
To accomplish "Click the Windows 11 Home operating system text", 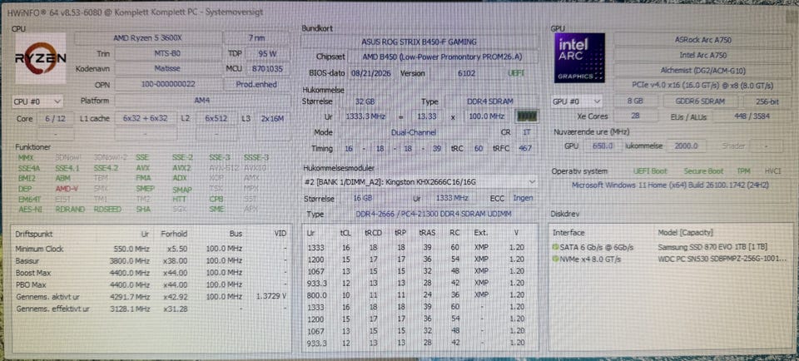I will [670, 185].
